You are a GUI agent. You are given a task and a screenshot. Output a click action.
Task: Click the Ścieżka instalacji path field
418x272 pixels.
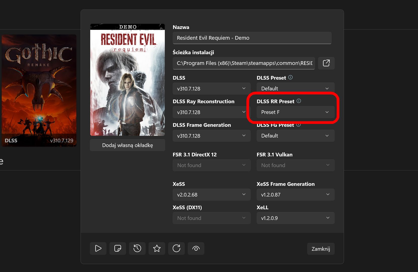[x=244, y=63]
